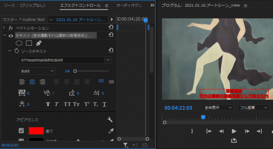Click the kerning VA icon
The height and width of the screenshot is (149, 273).
point(47,93)
